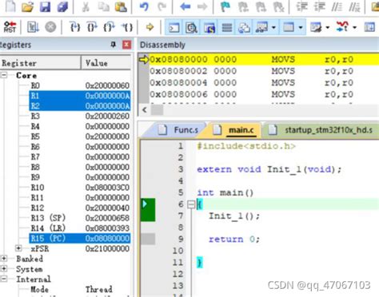Toggle the Disassembly window
379x297 pixels.
(x=191, y=27)
